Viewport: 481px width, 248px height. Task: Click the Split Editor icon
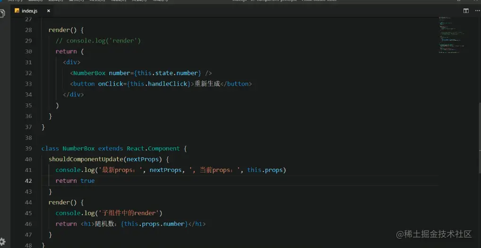pos(466,11)
